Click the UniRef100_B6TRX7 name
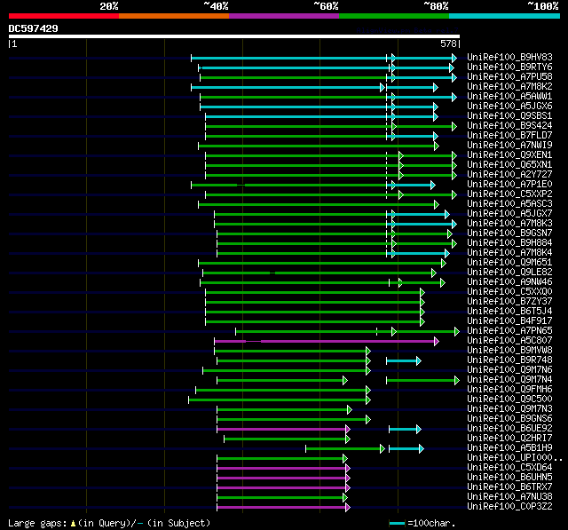The width and height of the screenshot is (568, 530). 509,487
